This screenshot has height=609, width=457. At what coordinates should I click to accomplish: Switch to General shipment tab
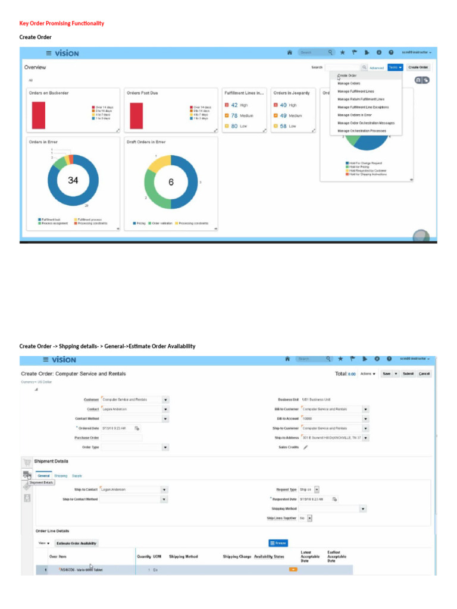pos(43,476)
